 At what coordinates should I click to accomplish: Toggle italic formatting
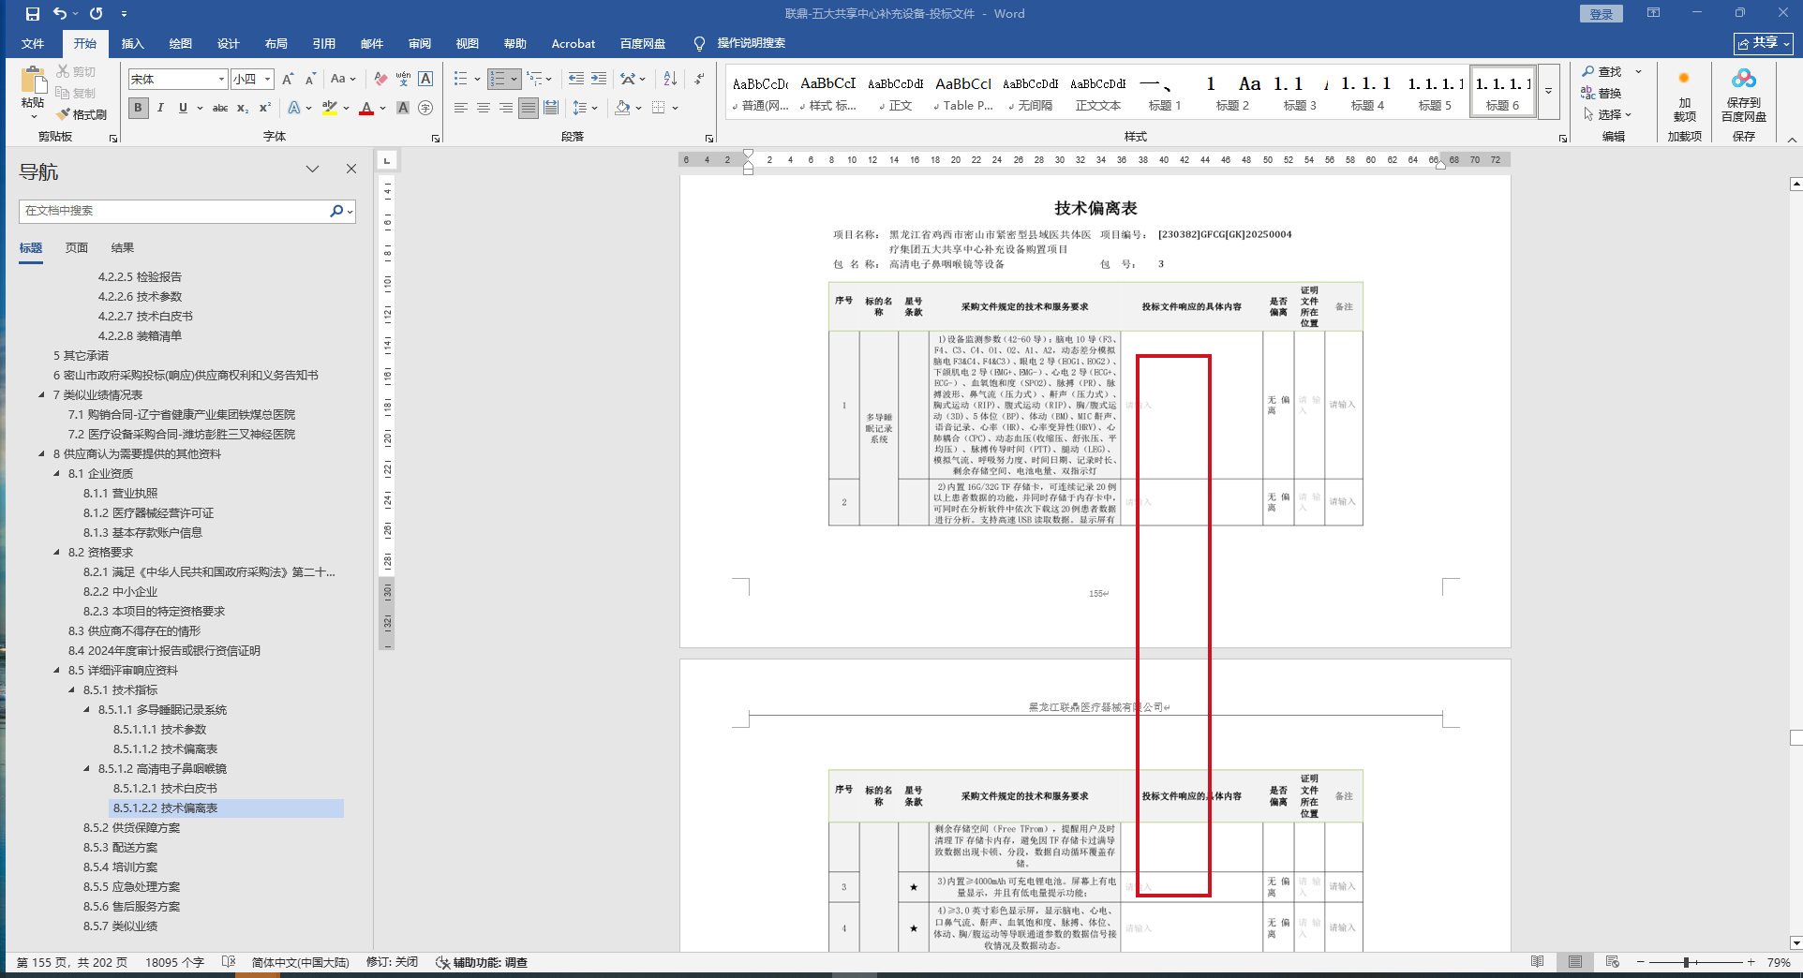tap(160, 108)
